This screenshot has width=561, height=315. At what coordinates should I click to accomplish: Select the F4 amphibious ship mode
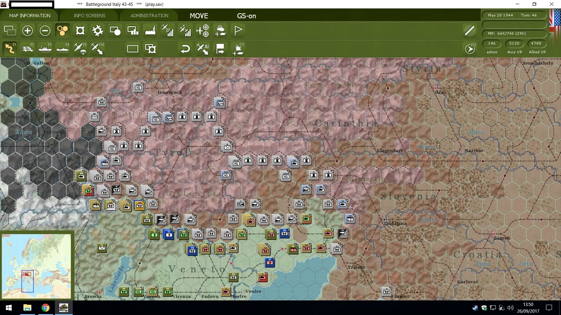pos(63,48)
